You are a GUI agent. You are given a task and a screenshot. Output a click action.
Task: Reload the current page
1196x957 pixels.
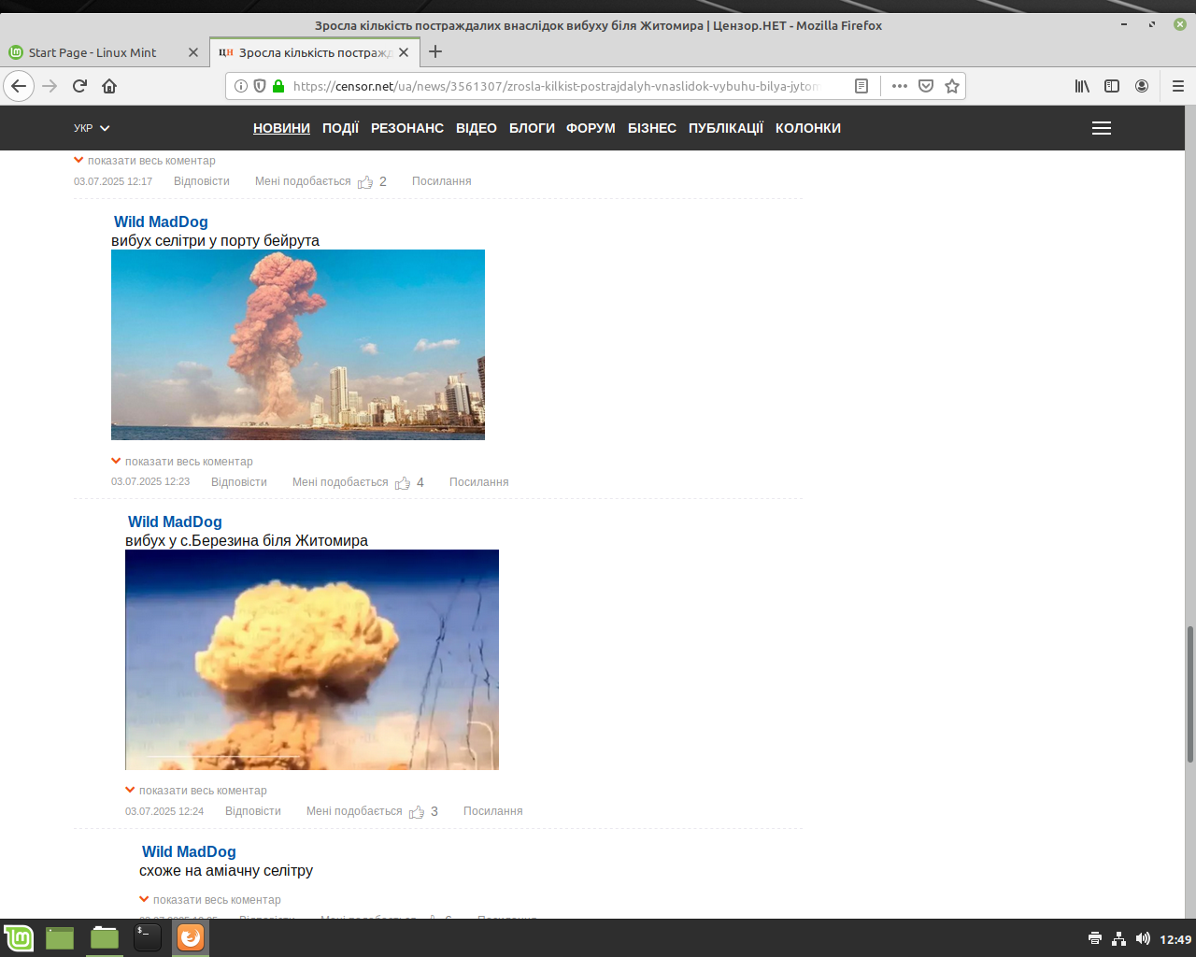tap(79, 86)
